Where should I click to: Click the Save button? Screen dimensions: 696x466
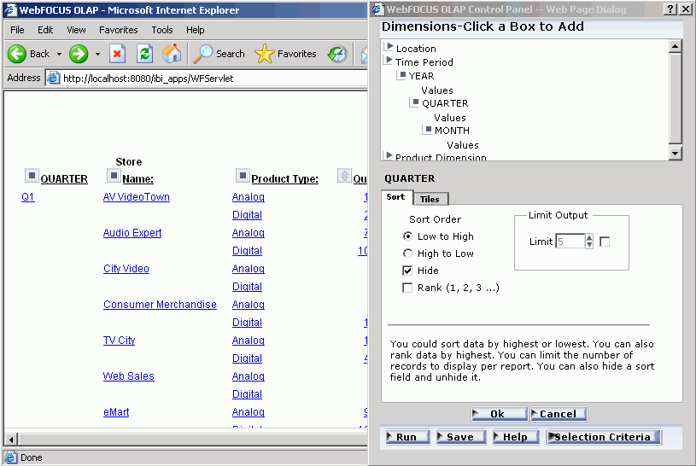point(461,437)
